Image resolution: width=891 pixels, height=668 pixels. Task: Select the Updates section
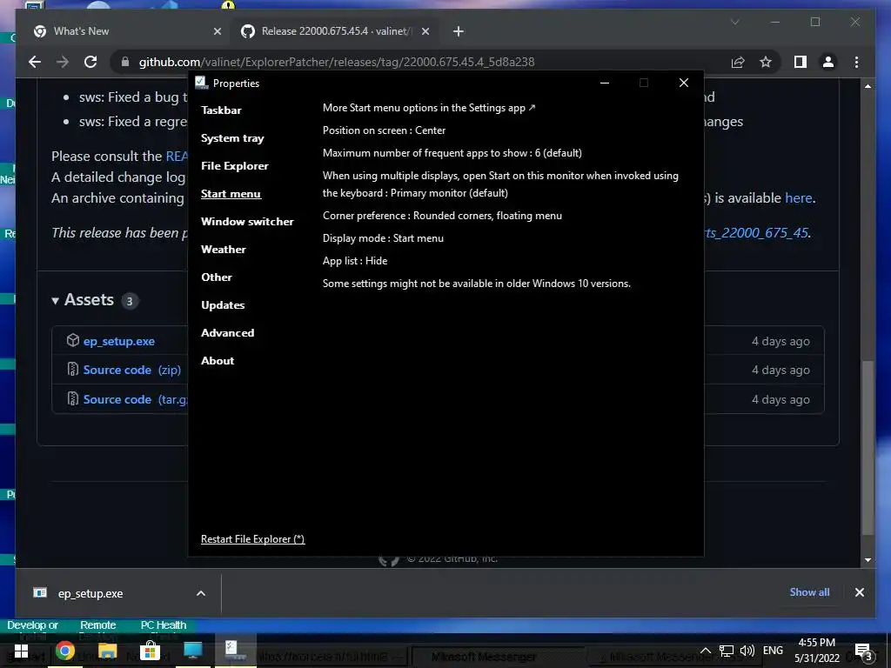[223, 305]
